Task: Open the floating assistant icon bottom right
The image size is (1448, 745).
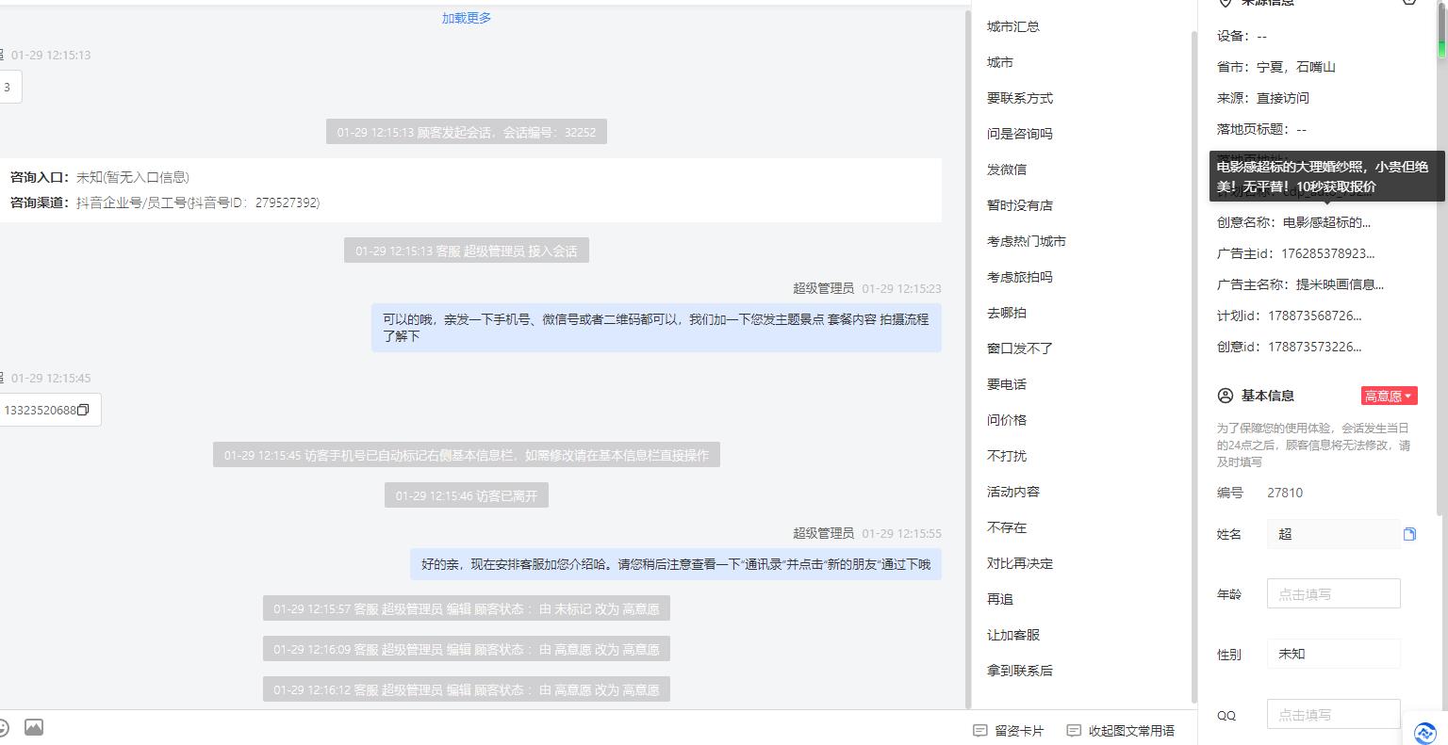Action: [x=1425, y=732]
